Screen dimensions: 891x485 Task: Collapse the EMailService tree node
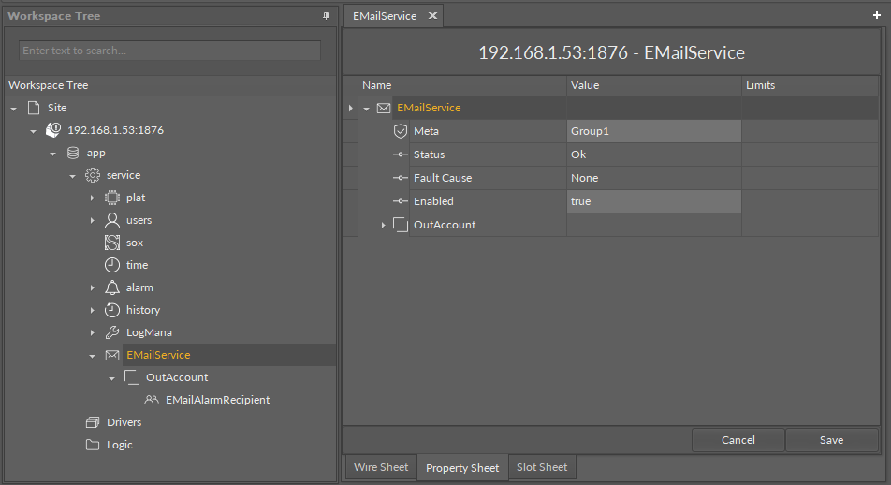pos(92,356)
